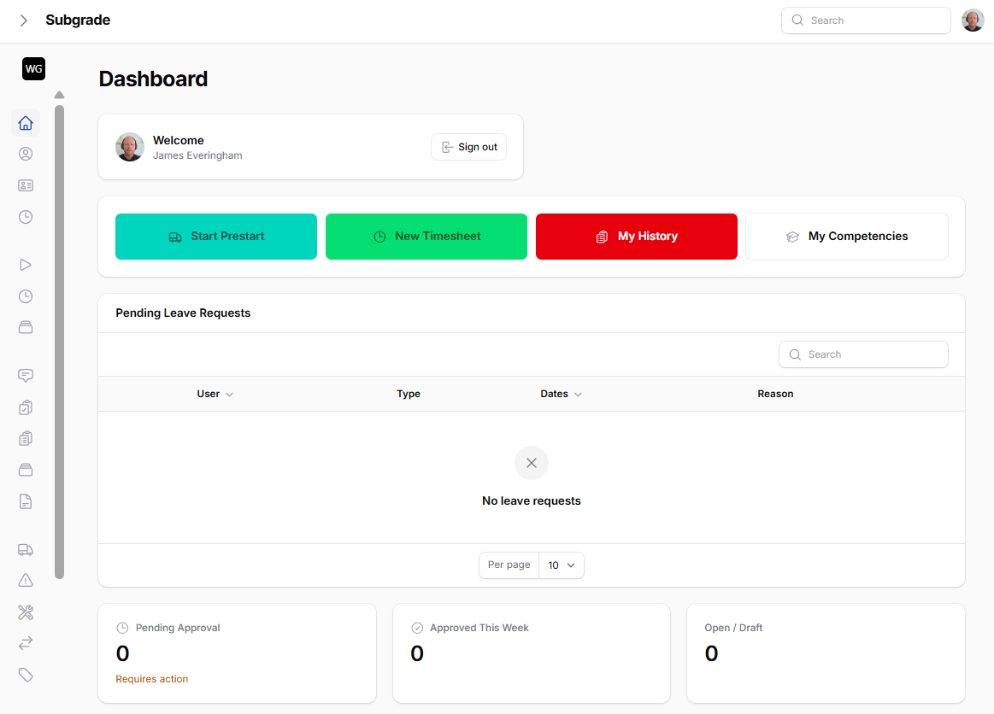Open the warning triangle sidebar icon

coord(26,581)
